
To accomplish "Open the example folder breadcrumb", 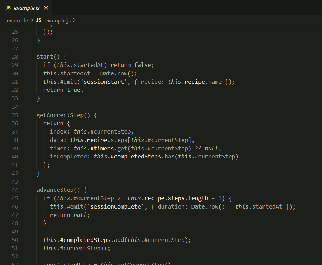I will point(17,21).
